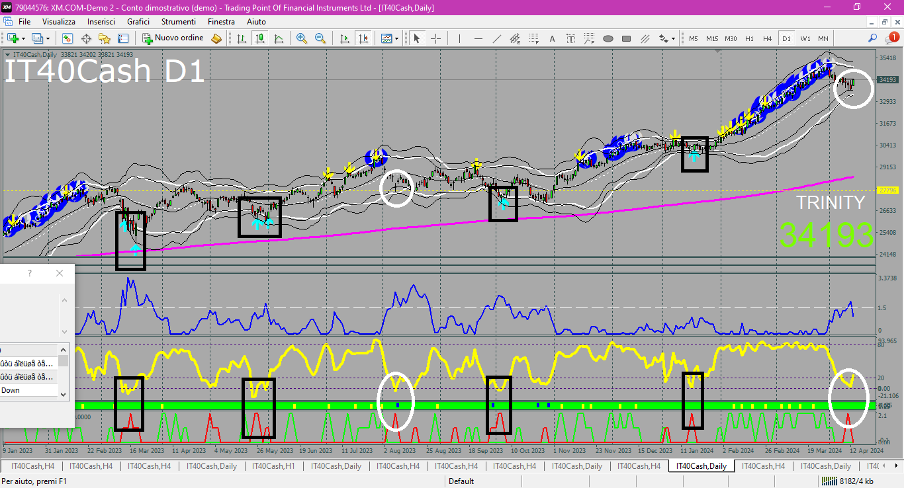Open the Data Window crosshair-circle icon

click(86, 38)
